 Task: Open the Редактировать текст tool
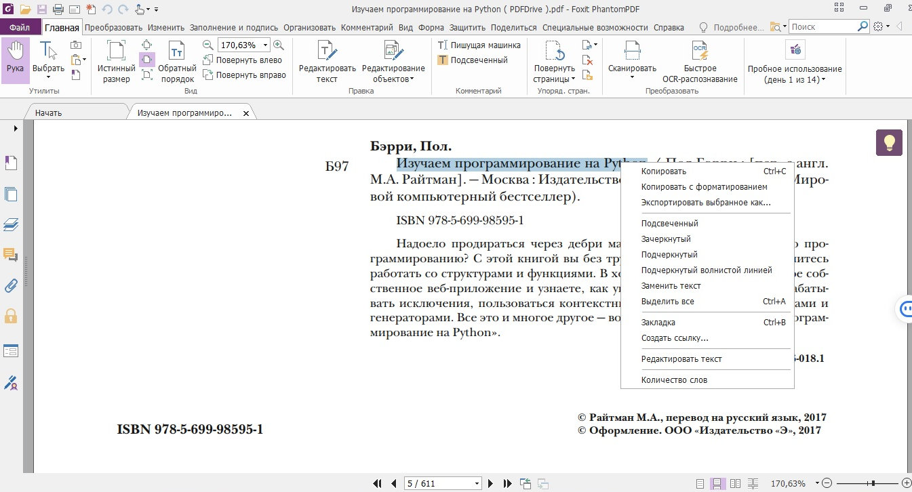327,60
